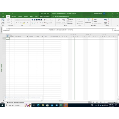Click the Undo arrow icon
This screenshot has width=119, height=119.
coord(6,13)
